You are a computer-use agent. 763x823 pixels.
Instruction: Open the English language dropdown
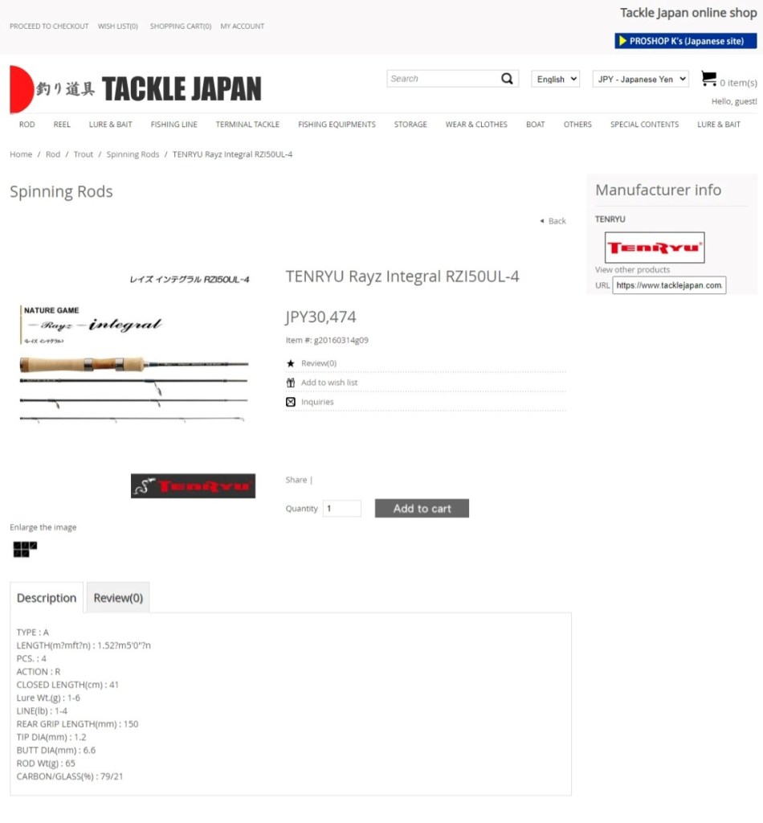click(555, 79)
